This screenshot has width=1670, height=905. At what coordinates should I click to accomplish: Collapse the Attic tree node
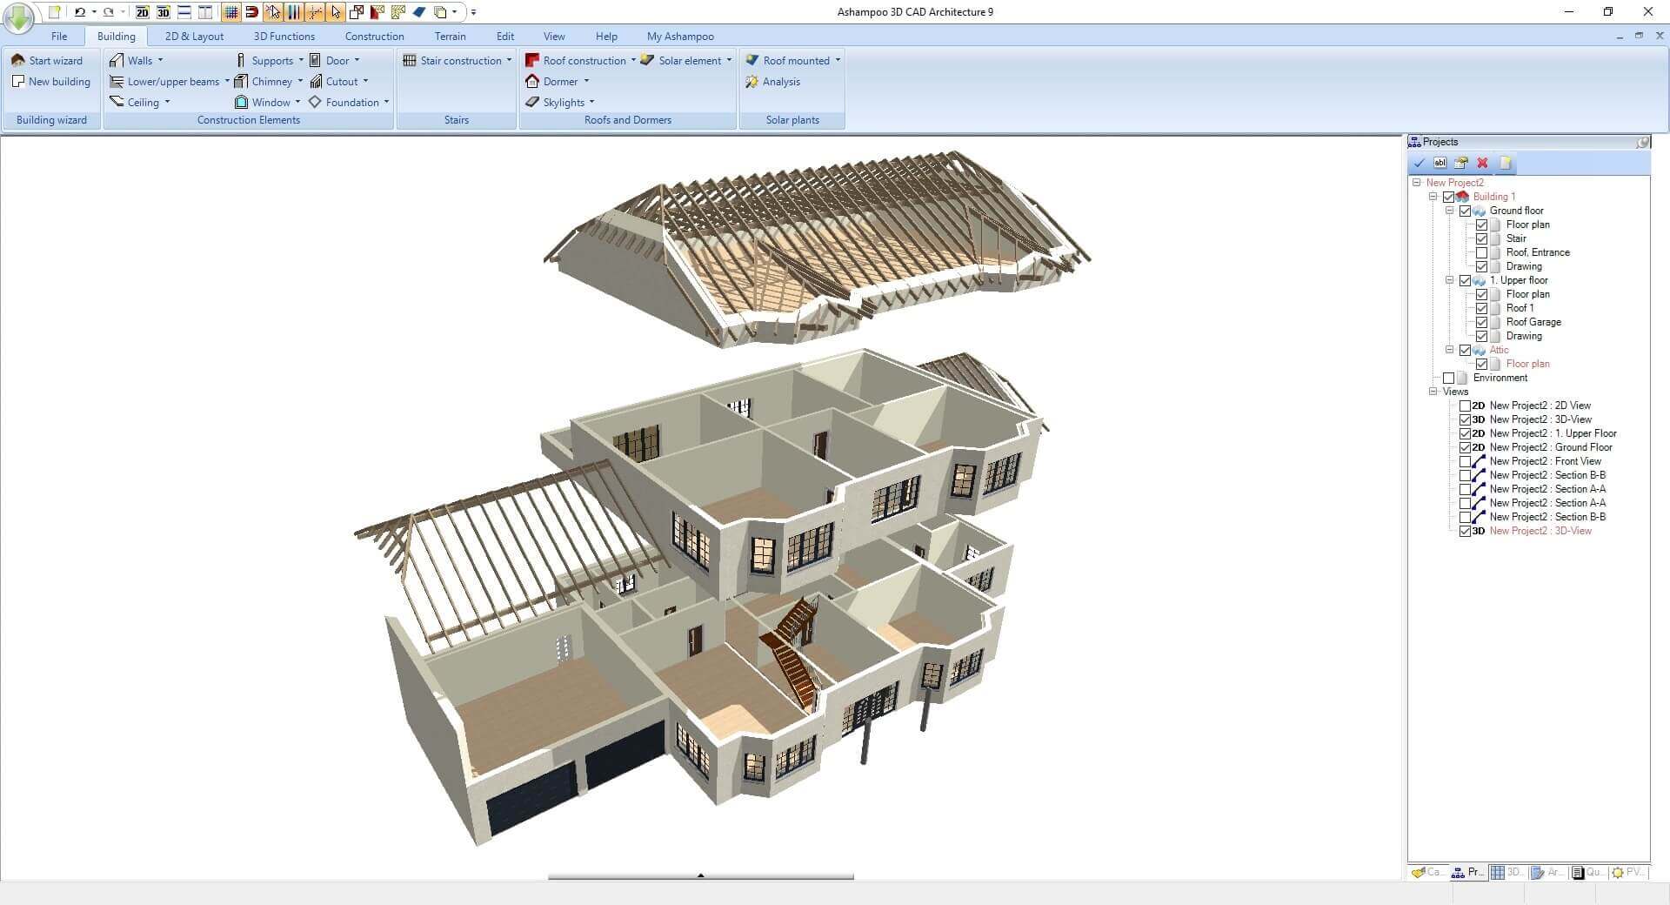[x=1449, y=350]
